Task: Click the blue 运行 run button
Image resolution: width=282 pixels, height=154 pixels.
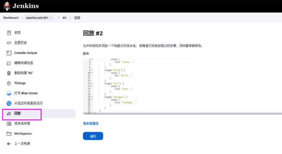Action: pyautogui.click(x=93, y=136)
